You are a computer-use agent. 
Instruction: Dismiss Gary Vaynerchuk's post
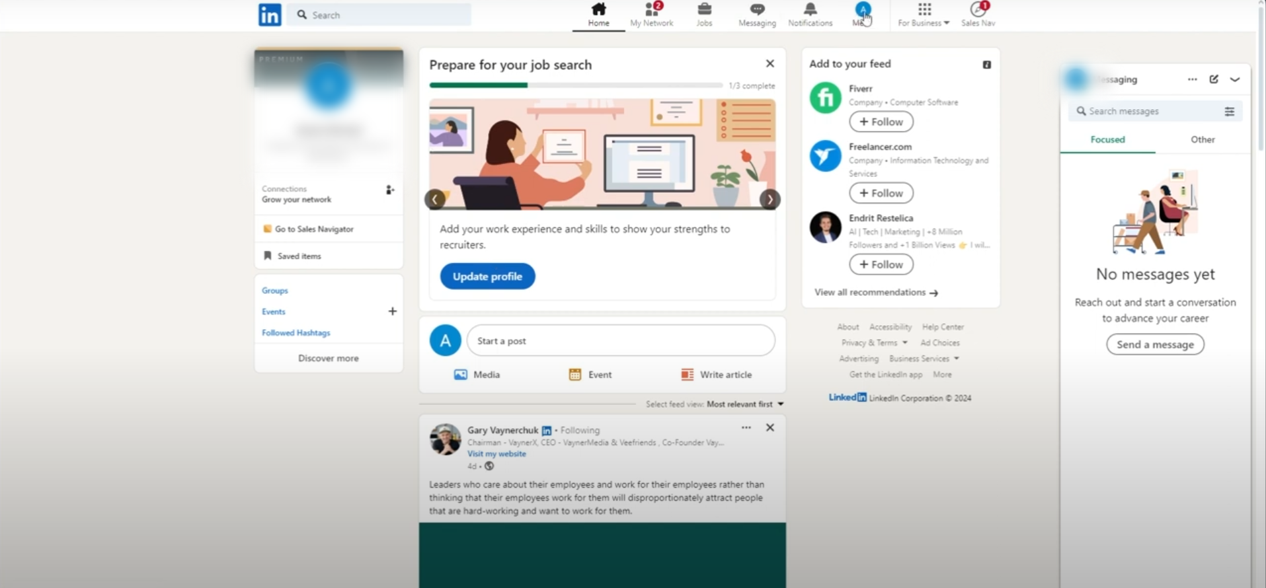770,427
